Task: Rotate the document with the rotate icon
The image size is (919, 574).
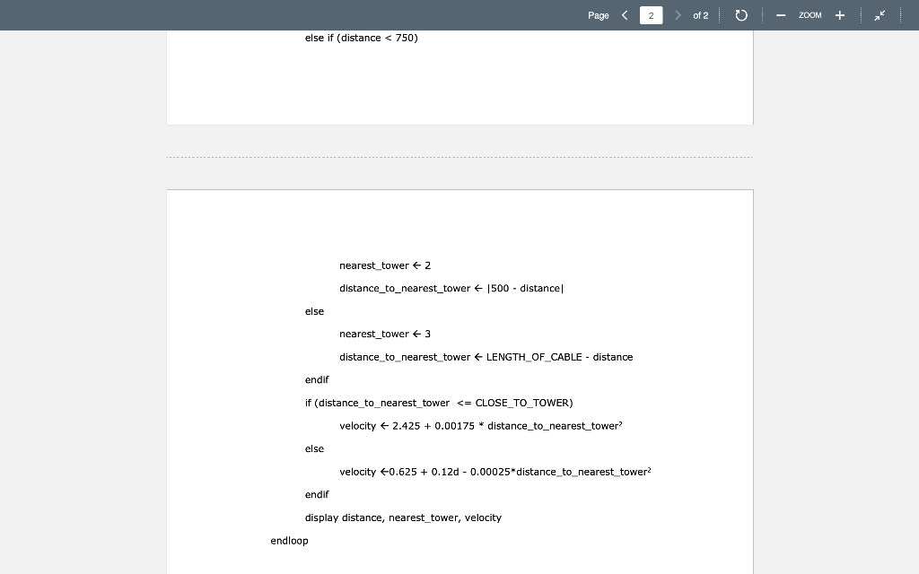Action: click(x=741, y=15)
